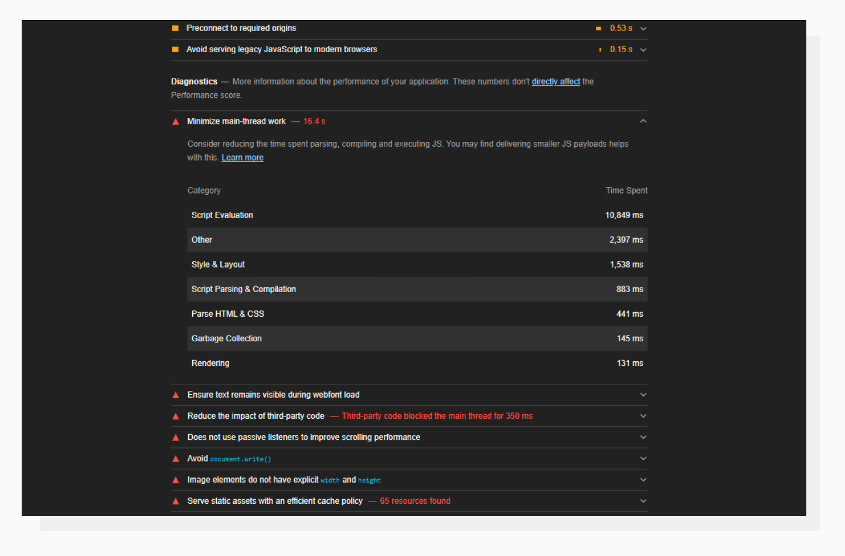Image resolution: width=845 pixels, height=556 pixels.
Task: Expand the Reduce impact of third-party code audit
Action: pyautogui.click(x=643, y=416)
